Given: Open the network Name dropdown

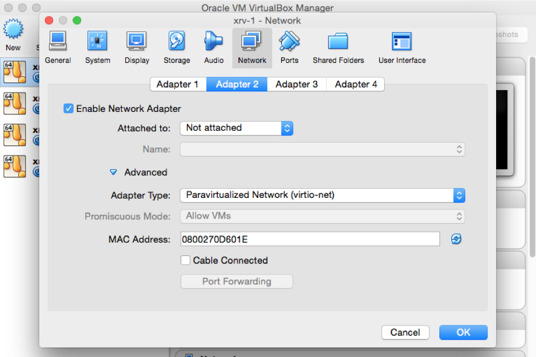Looking at the screenshot, I should click(322, 149).
